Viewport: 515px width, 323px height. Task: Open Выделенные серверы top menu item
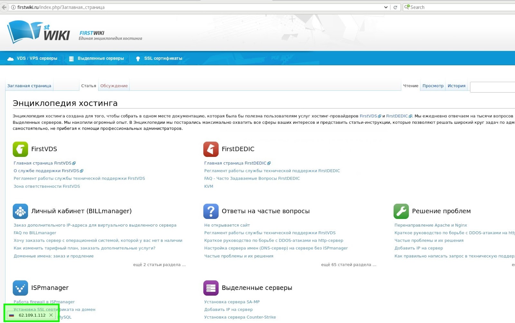tap(101, 58)
